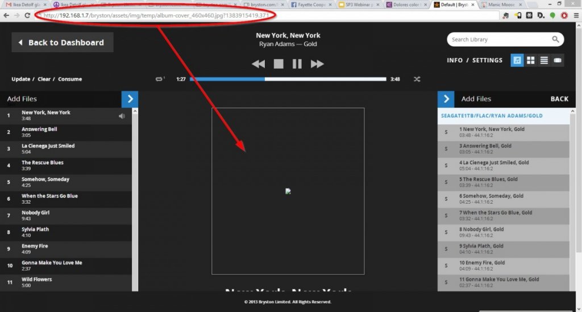The width and height of the screenshot is (582, 312).
Task: Select playlist track Sylvia Plath
Action: click(66, 232)
